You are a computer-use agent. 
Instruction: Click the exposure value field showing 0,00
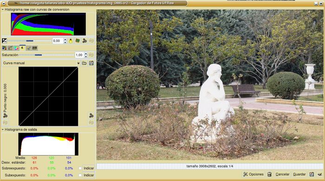coord(58,41)
